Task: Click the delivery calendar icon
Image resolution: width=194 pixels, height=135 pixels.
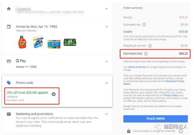Action: (9, 27)
